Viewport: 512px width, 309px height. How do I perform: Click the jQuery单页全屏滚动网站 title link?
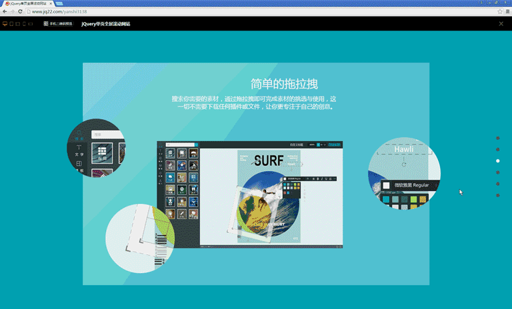pyautogui.click(x=105, y=23)
